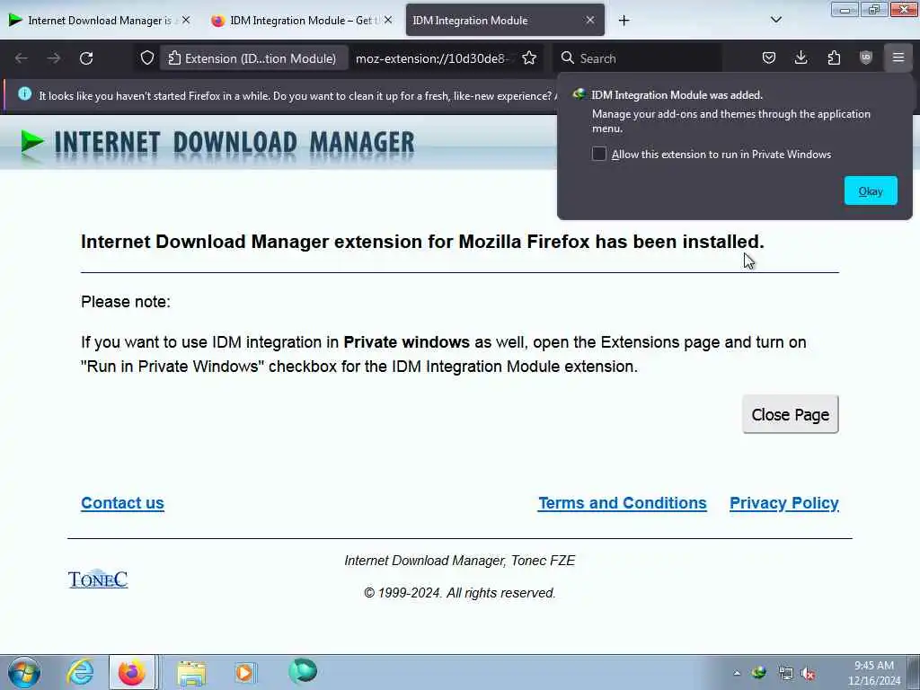Click the Firefox taskbar button
920x690 pixels.
(x=132, y=672)
